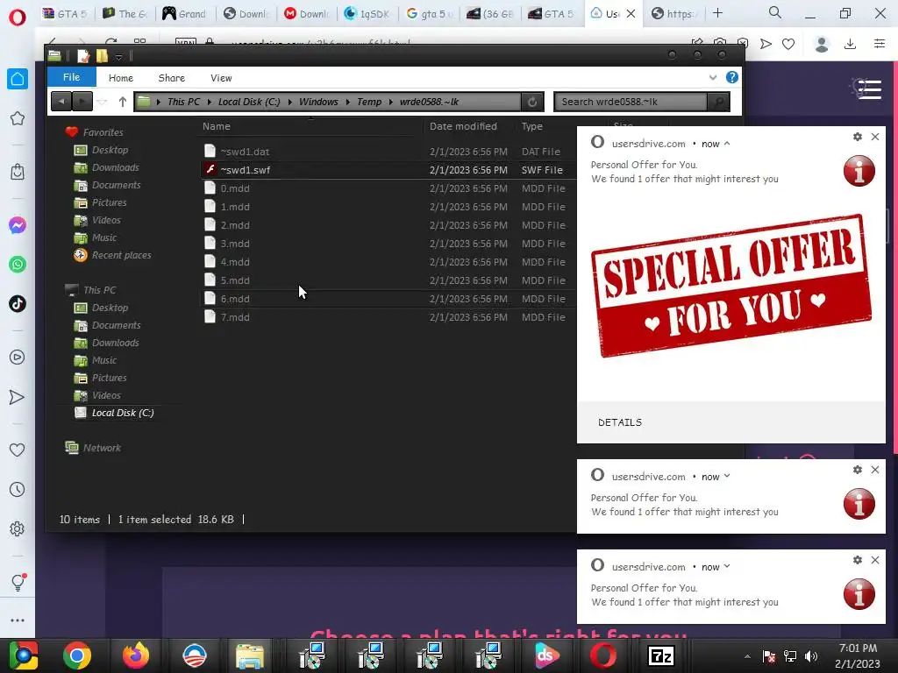The height and width of the screenshot is (673, 898).
Task: Switch to the Home ribbon tab
Action: coord(121,78)
